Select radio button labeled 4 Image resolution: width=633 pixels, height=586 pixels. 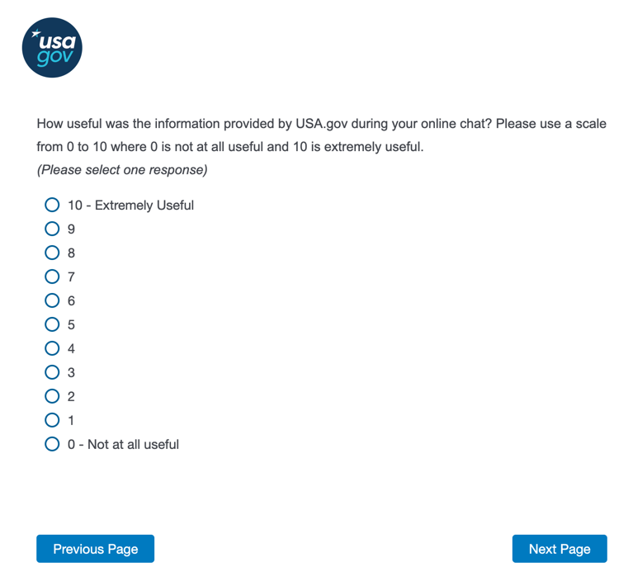(52, 348)
